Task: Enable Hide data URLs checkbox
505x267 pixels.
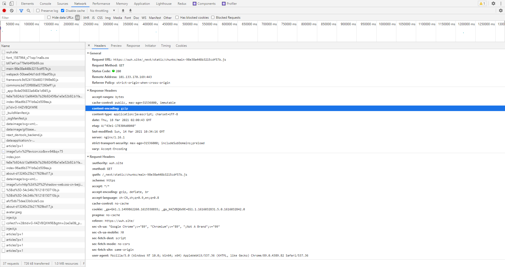Action: pyautogui.click(x=49, y=17)
